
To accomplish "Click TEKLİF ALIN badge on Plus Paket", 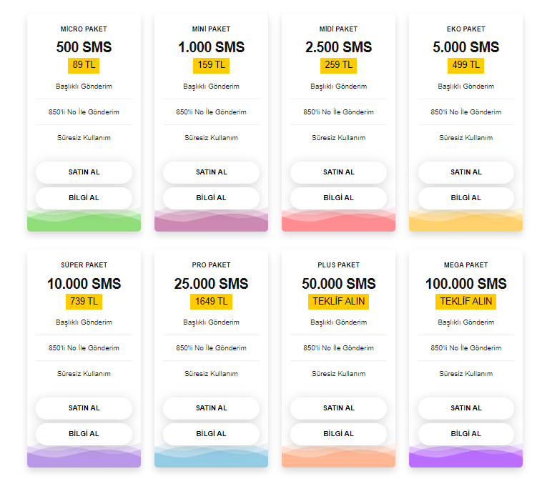I will click(x=338, y=302).
